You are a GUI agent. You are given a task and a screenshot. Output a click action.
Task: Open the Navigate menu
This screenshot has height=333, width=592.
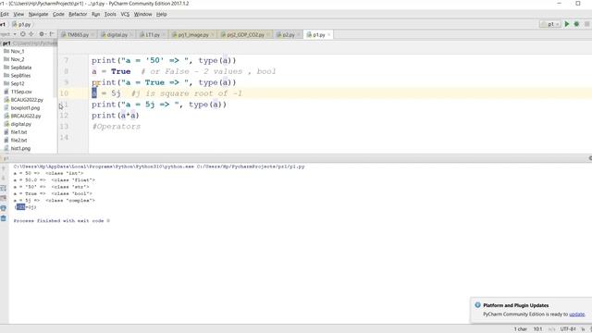point(38,14)
